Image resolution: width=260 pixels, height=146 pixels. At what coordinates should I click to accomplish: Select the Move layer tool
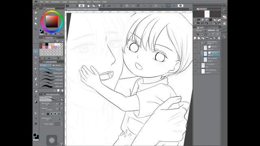(x=36, y=29)
